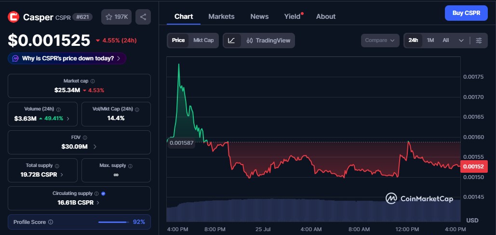
Task: Expand Circulating supply details chevron
Action: click(98, 203)
